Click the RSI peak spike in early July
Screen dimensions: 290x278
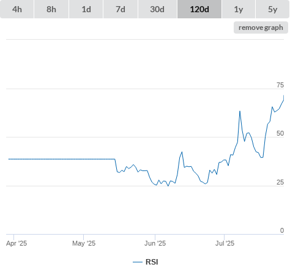[x=240, y=111]
